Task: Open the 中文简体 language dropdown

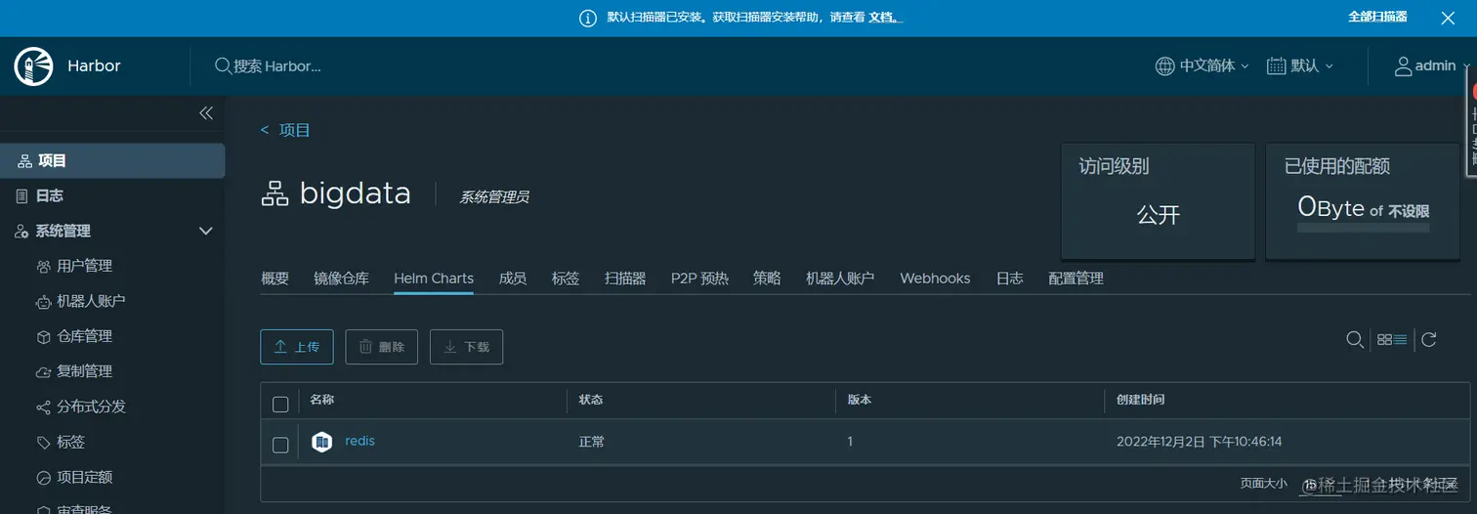Action: click(x=1202, y=66)
